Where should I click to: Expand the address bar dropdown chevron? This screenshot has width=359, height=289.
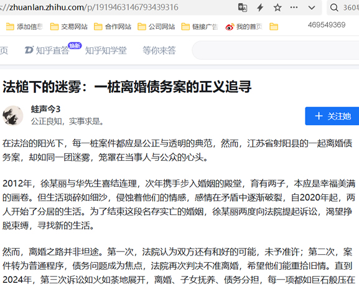coord(312,7)
